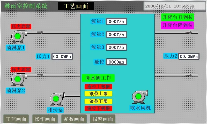Click the 压力1 00.0MPa field
This screenshot has height=124, width=207.
[x=62, y=57]
